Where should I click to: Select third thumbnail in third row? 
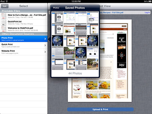[81, 41]
